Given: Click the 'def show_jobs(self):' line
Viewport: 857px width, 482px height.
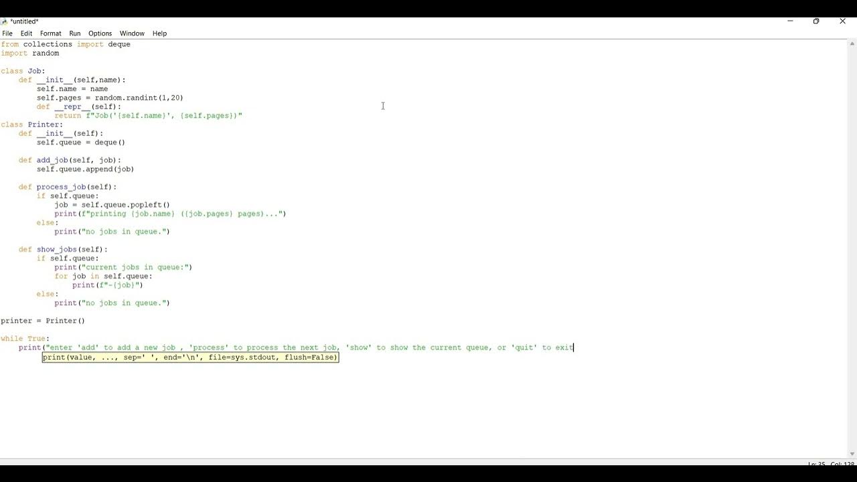Looking at the screenshot, I should 64,249.
